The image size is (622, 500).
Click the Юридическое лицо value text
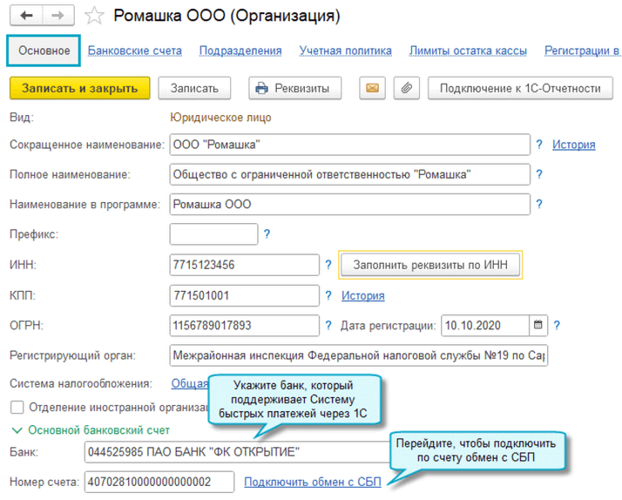tap(220, 118)
